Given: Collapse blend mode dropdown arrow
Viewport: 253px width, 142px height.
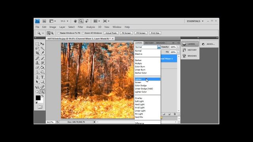Looking at the screenshot, I should pyautogui.click(x=159, y=47).
